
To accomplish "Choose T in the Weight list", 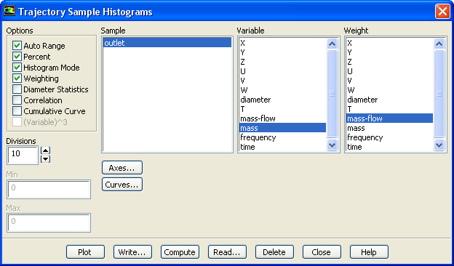I will click(389, 109).
